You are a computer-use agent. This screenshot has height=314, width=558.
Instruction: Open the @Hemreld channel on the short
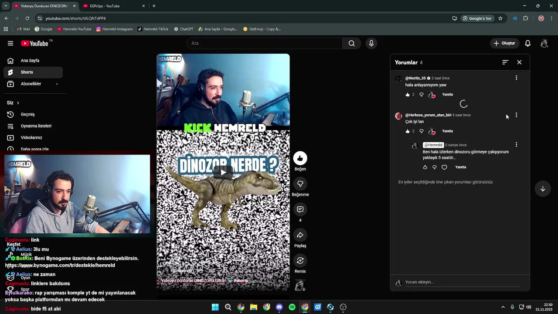(x=182, y=271)
